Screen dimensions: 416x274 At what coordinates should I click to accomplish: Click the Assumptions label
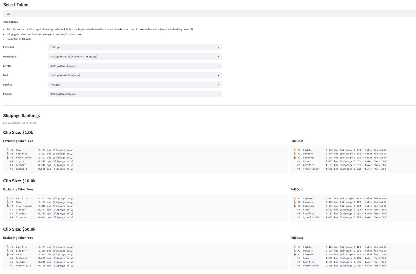click(x=10, y=22)
